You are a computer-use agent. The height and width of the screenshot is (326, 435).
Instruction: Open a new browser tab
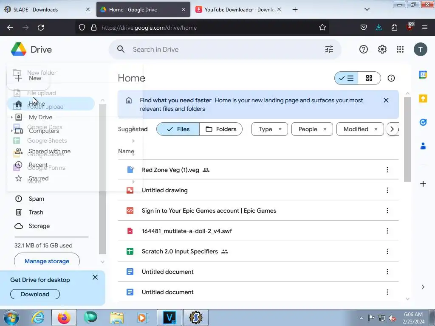[295, 9]
